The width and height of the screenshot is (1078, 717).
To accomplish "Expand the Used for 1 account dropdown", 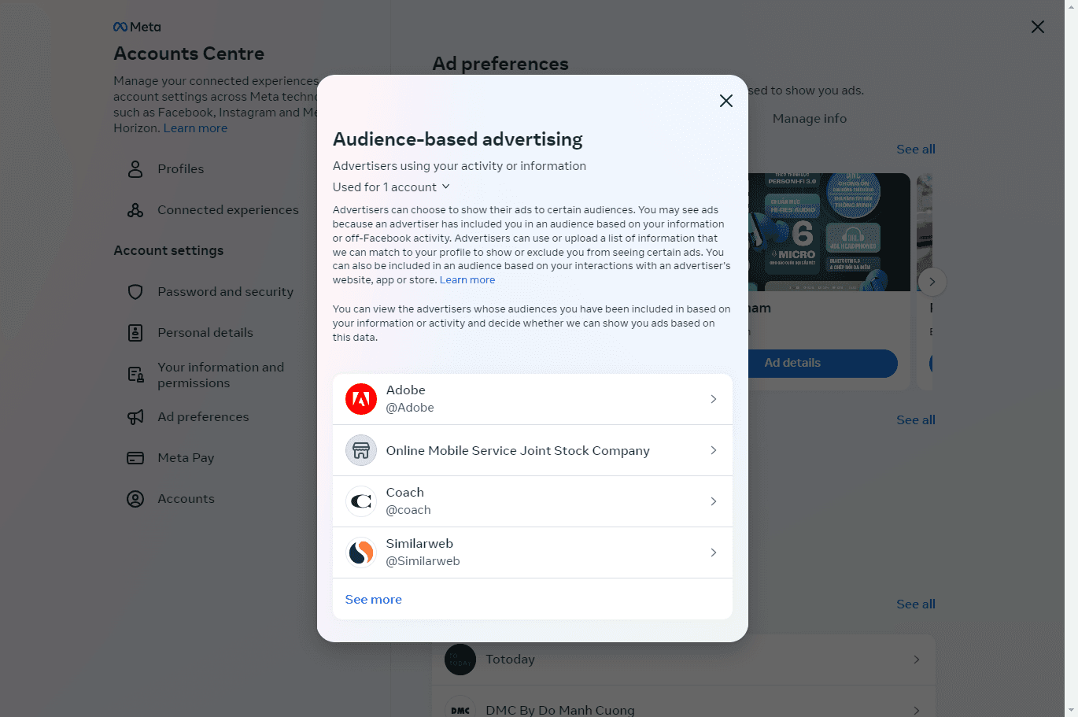I will pyautogui.click(x=391, y=187).
